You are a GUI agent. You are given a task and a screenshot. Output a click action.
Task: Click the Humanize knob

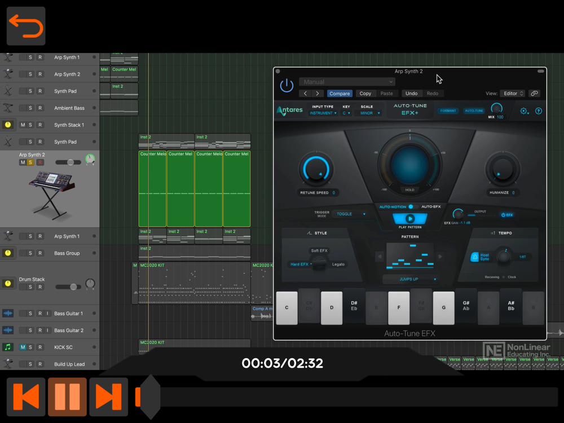click(503, 169)
